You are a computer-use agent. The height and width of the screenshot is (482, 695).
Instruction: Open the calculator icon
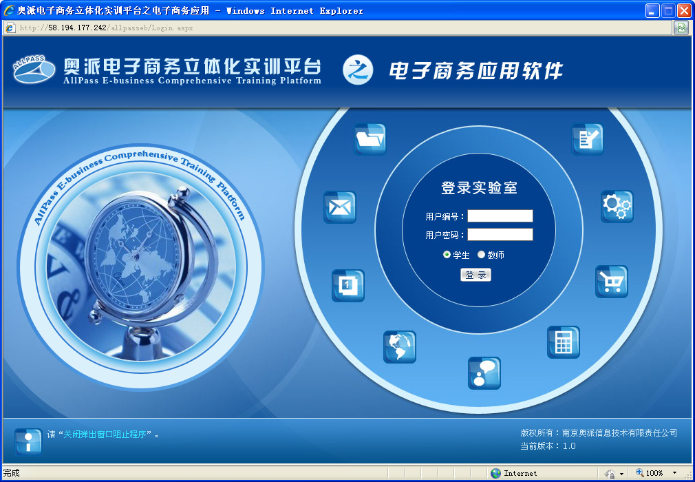564,342
